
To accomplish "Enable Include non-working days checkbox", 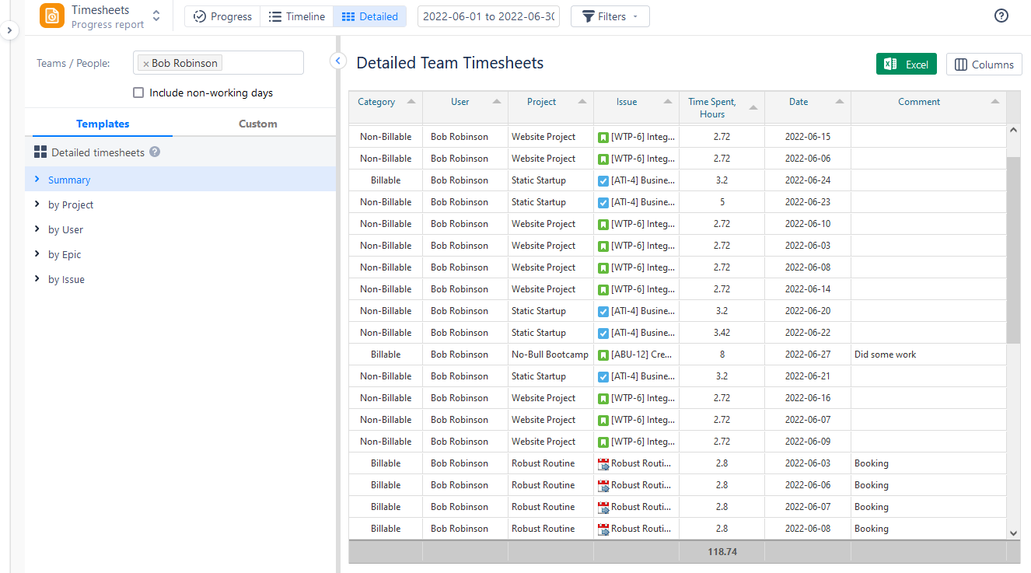I will coord(138,93).
